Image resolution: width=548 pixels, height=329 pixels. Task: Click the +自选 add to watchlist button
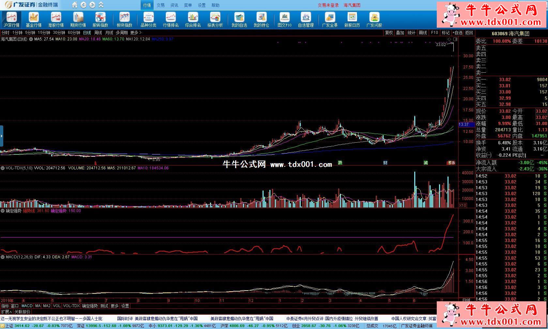click(457, 33)
